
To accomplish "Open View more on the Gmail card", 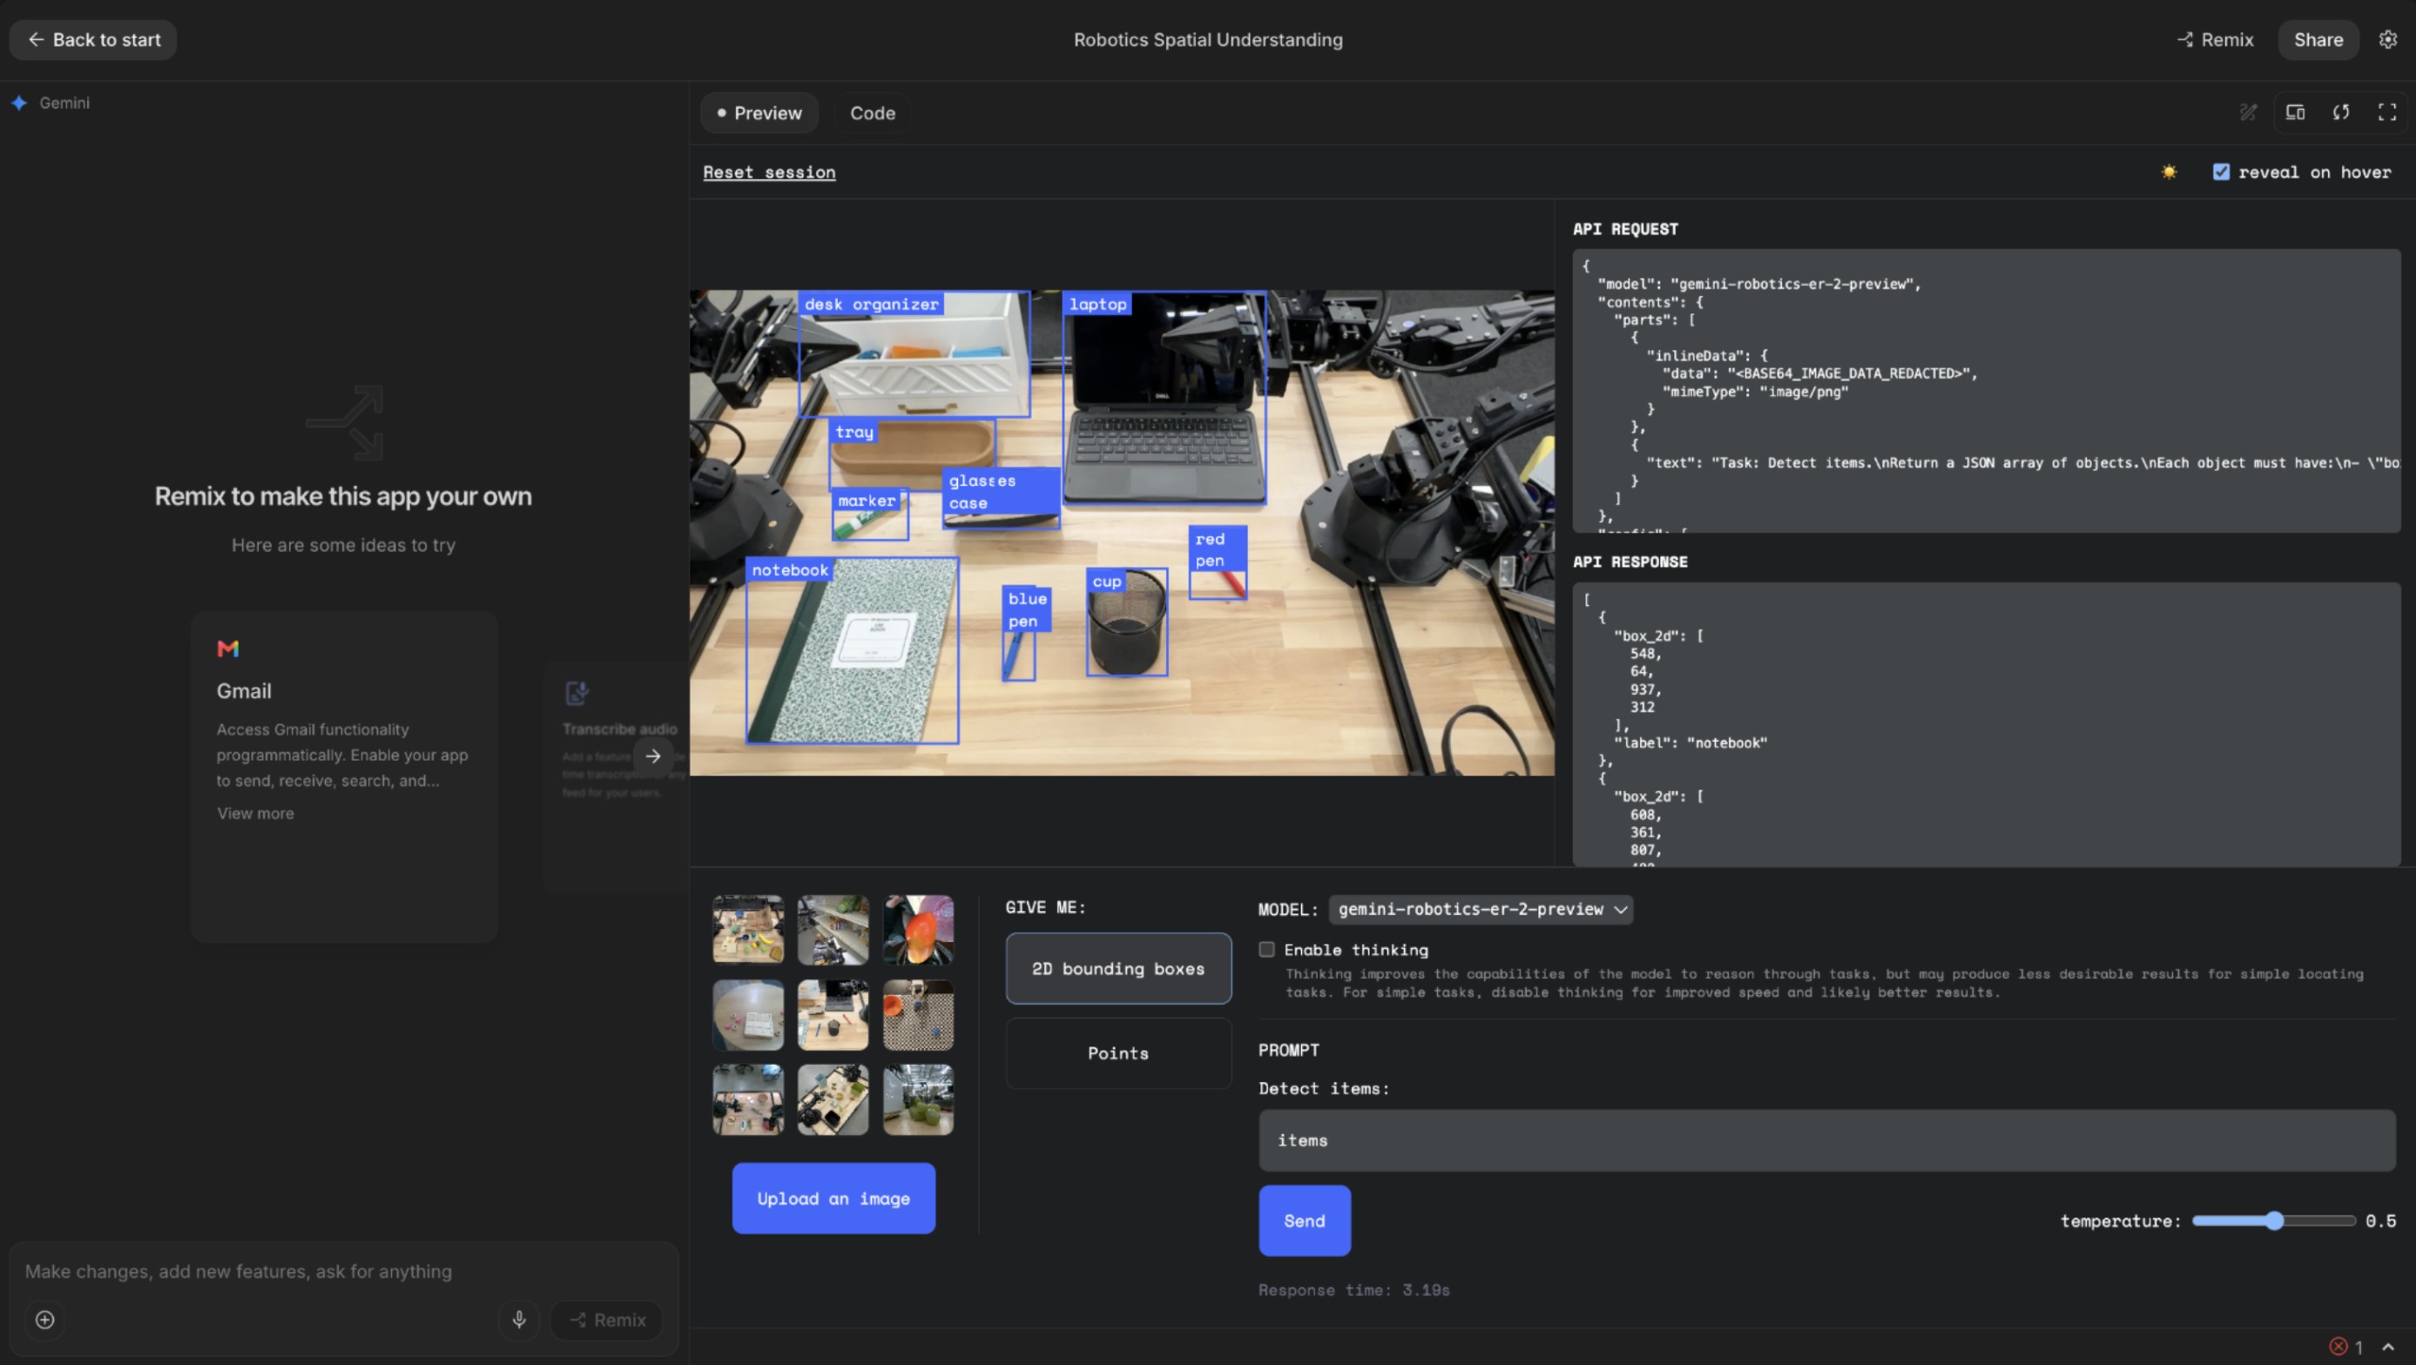I will click(x=255, y=814).
